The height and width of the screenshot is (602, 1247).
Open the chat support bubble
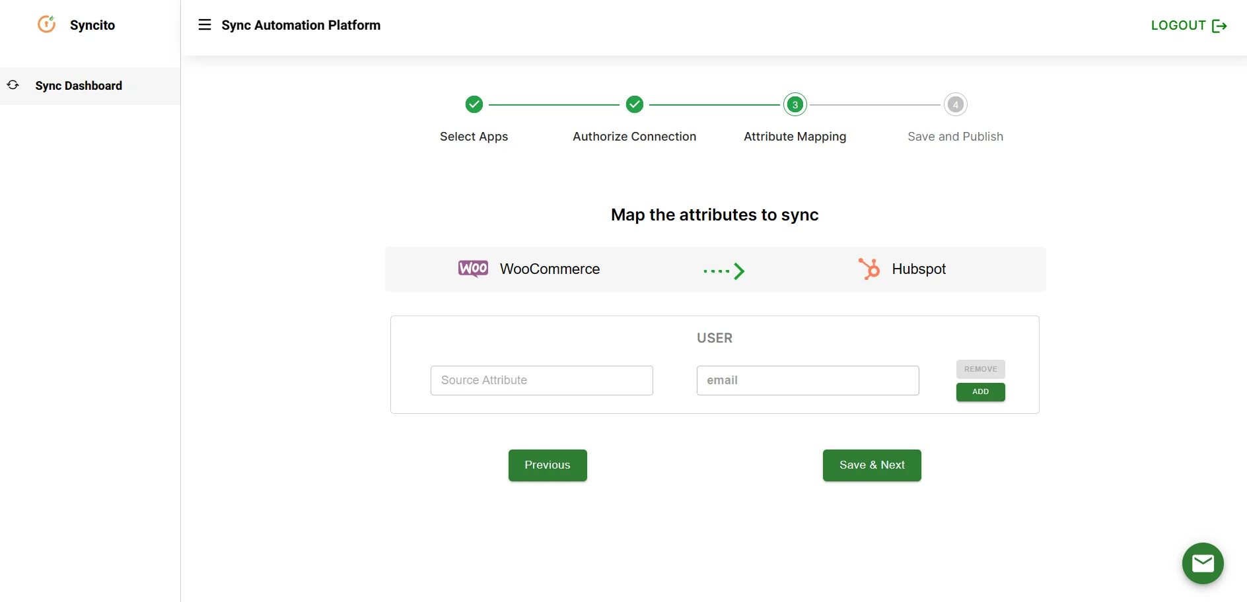[x=1203, y=563]
